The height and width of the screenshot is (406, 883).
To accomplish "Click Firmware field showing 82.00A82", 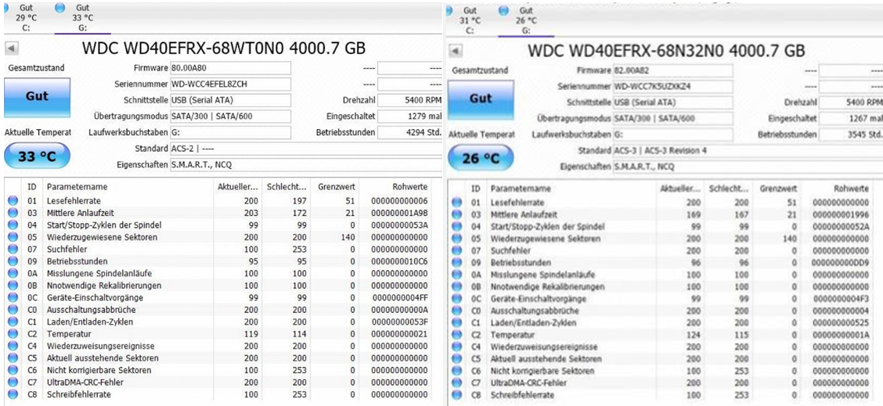I will tap(673, 71).
